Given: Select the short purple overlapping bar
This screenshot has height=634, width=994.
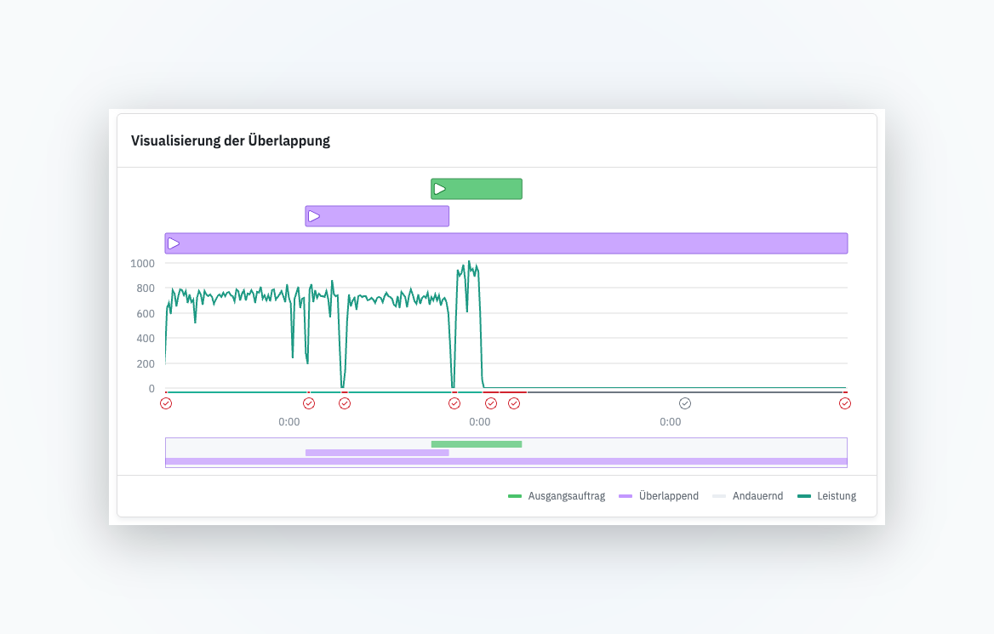Looking at the screenshot, I should click(x=377, y=216).
